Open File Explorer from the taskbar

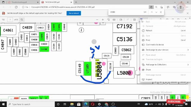coord(72,104)
